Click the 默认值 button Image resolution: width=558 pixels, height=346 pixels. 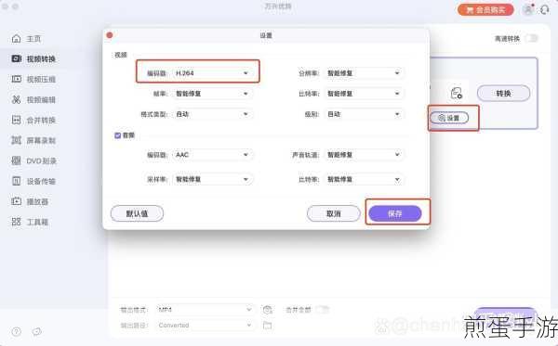pyautogui.click(x=137, y=213)
